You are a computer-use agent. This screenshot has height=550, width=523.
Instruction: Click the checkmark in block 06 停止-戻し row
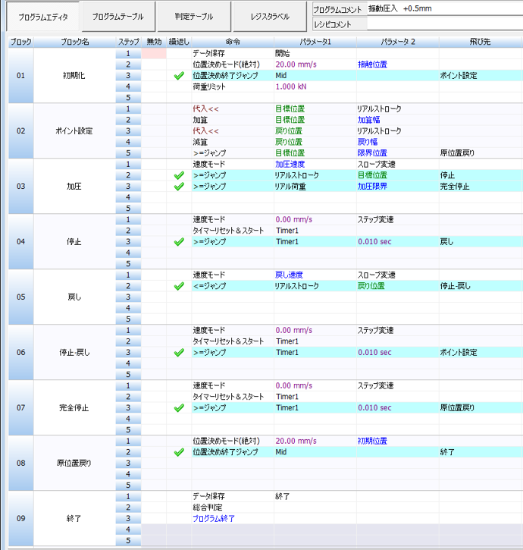[179, 353]
